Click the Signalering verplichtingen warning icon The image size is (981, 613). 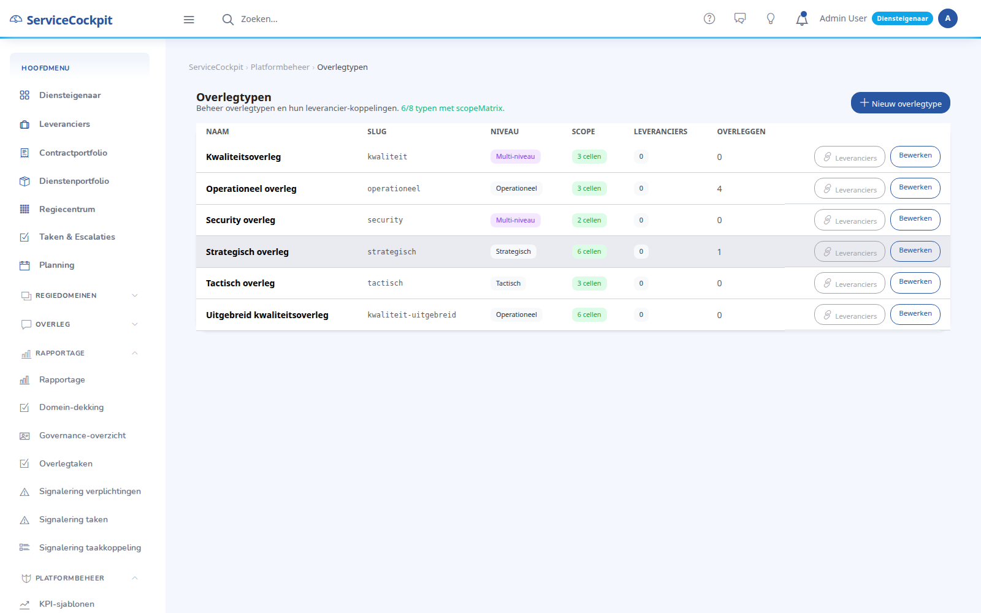25,492
